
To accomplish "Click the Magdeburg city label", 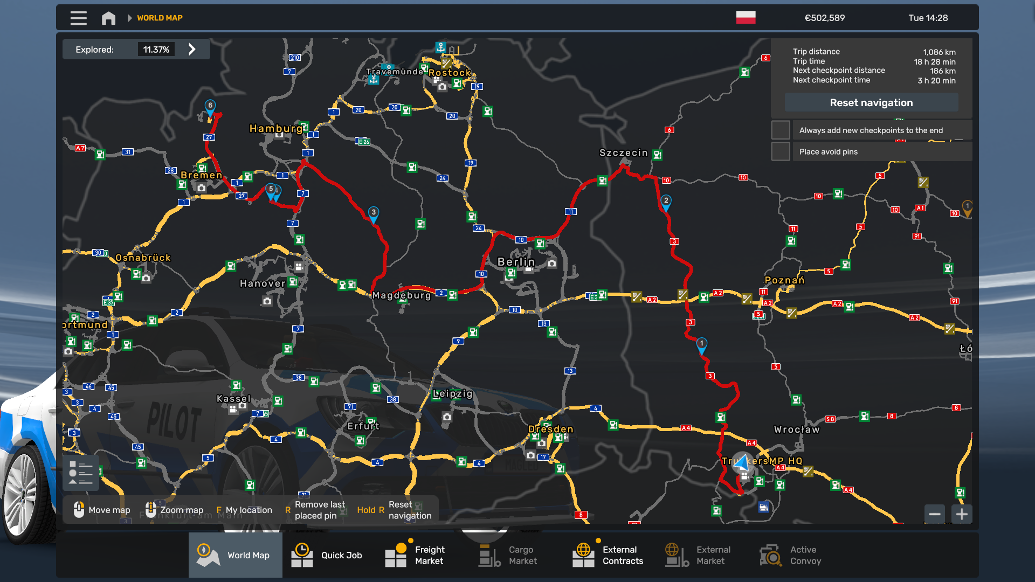I will (402, 295).
